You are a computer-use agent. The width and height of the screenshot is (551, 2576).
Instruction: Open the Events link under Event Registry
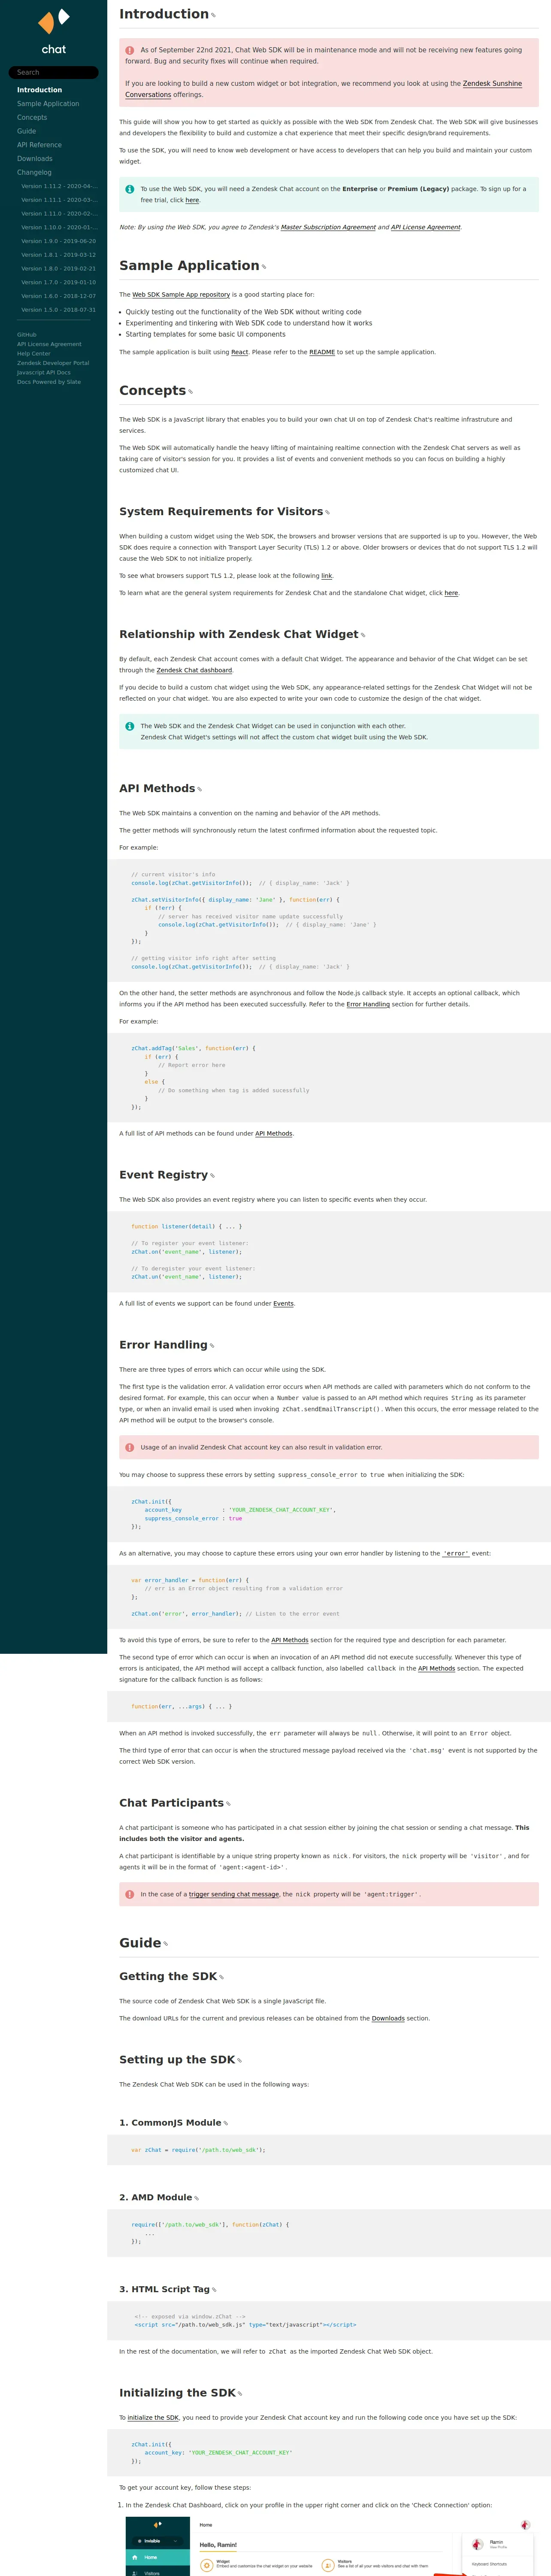(283, 1304)
